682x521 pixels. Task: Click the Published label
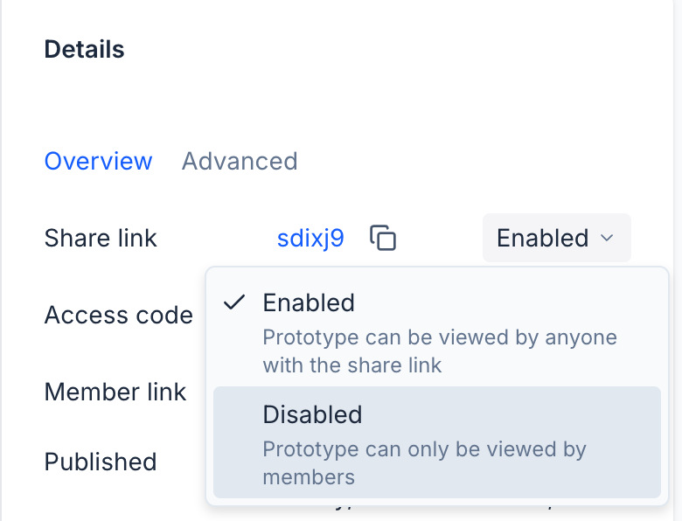pyautogui.click(x=101, y=462)
